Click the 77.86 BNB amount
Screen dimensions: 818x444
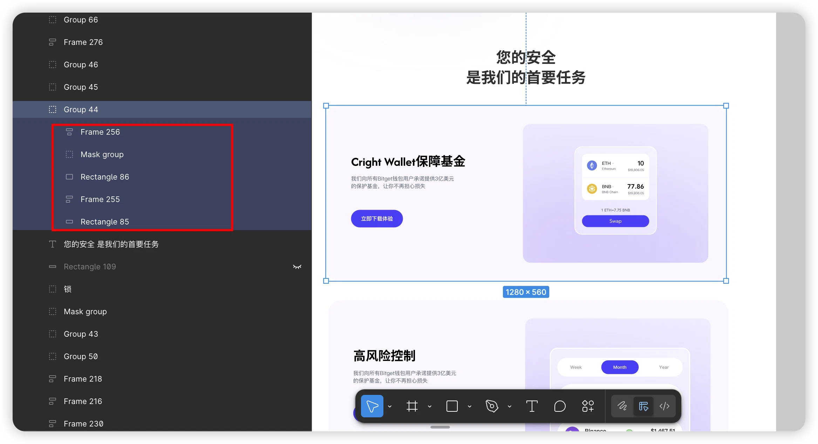click(635, 186)
